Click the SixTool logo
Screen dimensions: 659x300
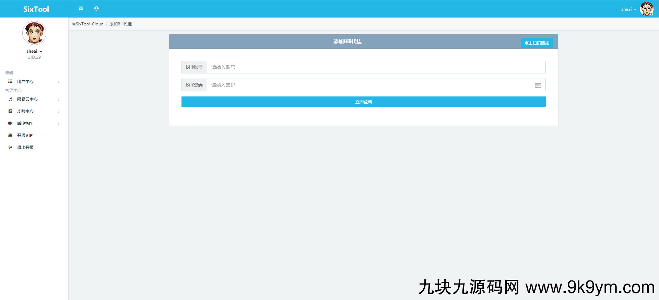36,9
